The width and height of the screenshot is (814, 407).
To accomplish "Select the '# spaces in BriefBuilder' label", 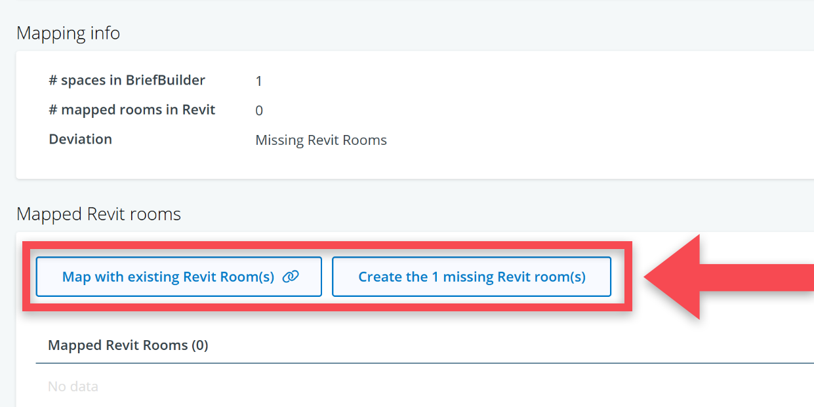I will [x=127, y=81].
